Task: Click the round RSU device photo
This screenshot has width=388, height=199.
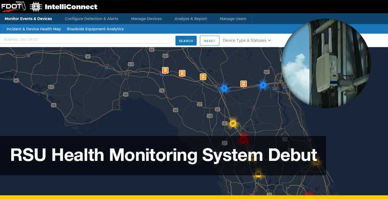Action: pos(326,63)
